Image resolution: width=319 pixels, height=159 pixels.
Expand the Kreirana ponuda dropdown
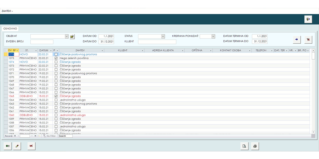coord(213,36)
